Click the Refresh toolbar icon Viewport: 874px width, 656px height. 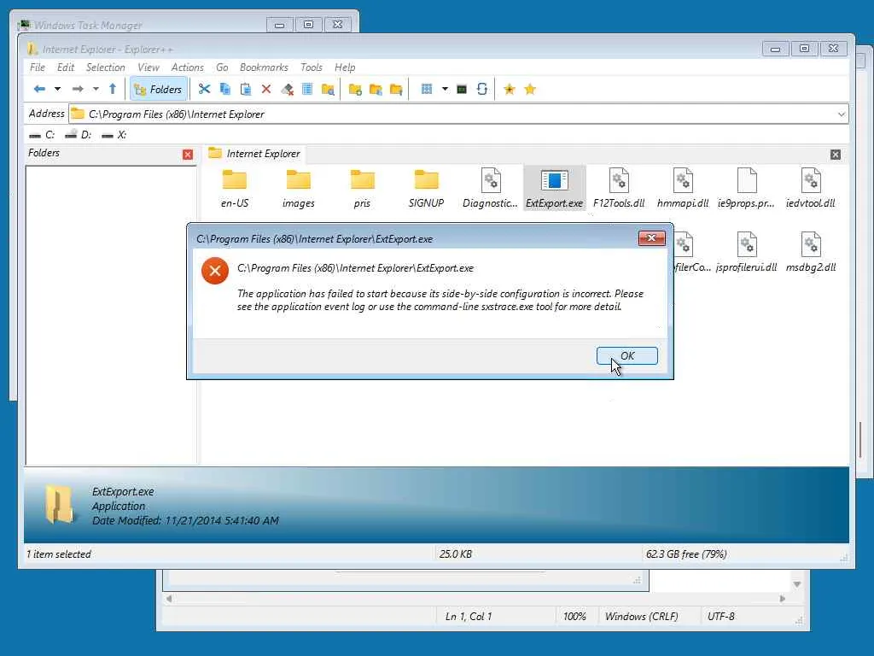pos(482,89)
